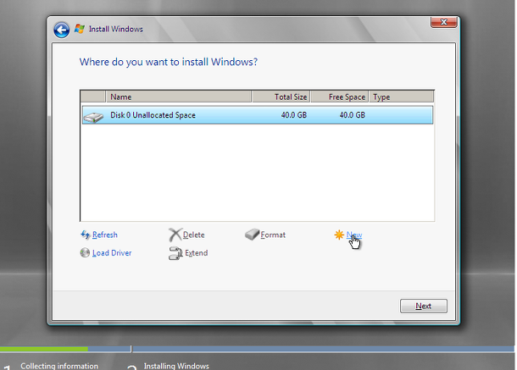
Task: Open the Refresh link
Action: (105, 235)
